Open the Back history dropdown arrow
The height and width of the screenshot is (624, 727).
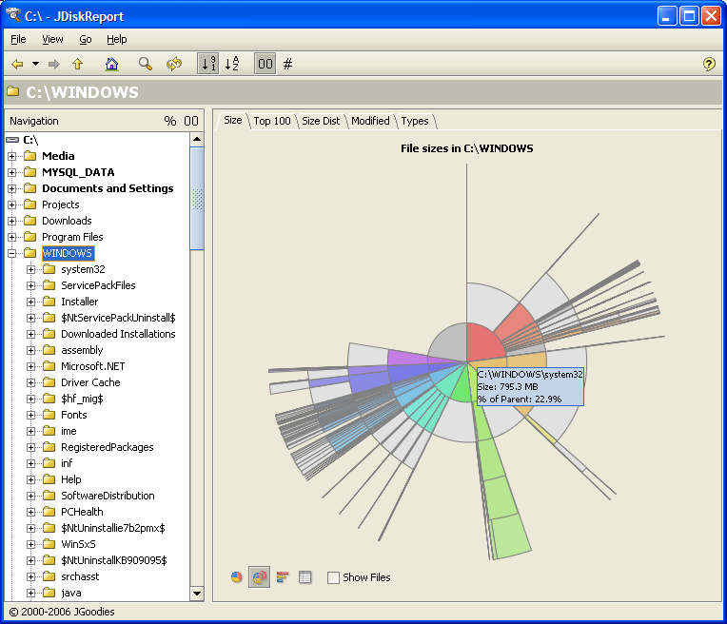35,64
